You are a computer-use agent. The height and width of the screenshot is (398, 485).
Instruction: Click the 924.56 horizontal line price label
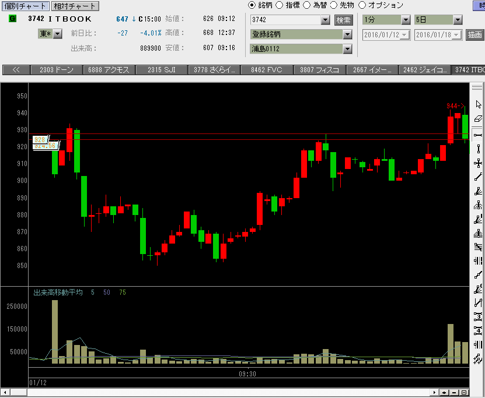45,146
